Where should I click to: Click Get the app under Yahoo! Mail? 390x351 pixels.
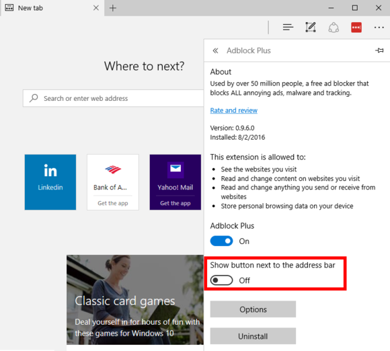[175, 203]
